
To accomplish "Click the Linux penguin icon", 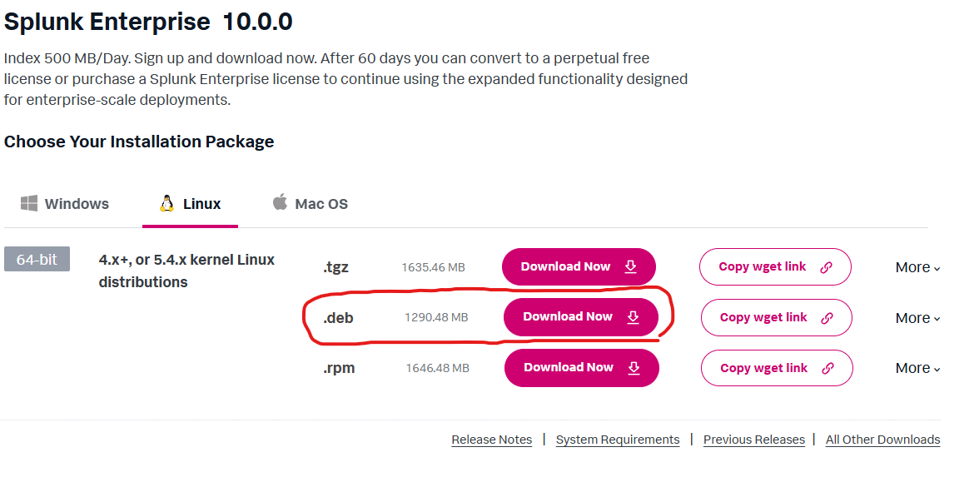I will pos(166,203).
